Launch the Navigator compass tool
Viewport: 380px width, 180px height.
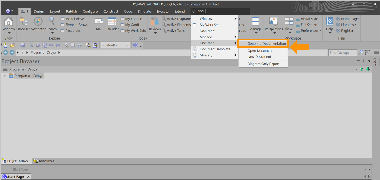(x=38, y=24)
